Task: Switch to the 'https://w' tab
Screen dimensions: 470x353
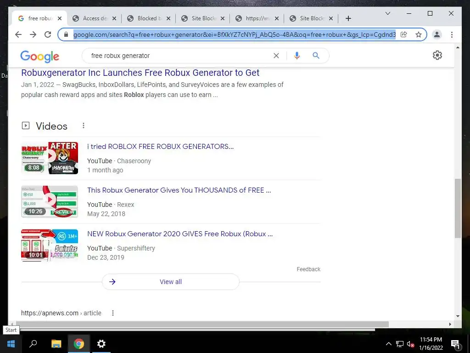Action: 257,18
